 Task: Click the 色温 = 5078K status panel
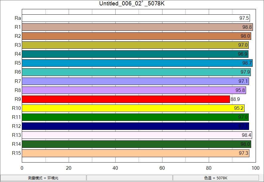click(x=216, y=178)
